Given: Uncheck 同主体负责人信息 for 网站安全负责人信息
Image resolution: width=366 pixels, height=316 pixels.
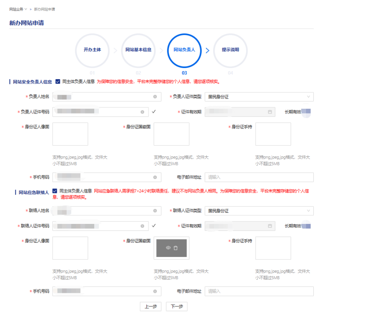Looking at the screenshot, I should (x=57, y=81).
